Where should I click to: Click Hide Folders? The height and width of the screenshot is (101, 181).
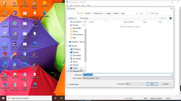click(x=73, y=84)
